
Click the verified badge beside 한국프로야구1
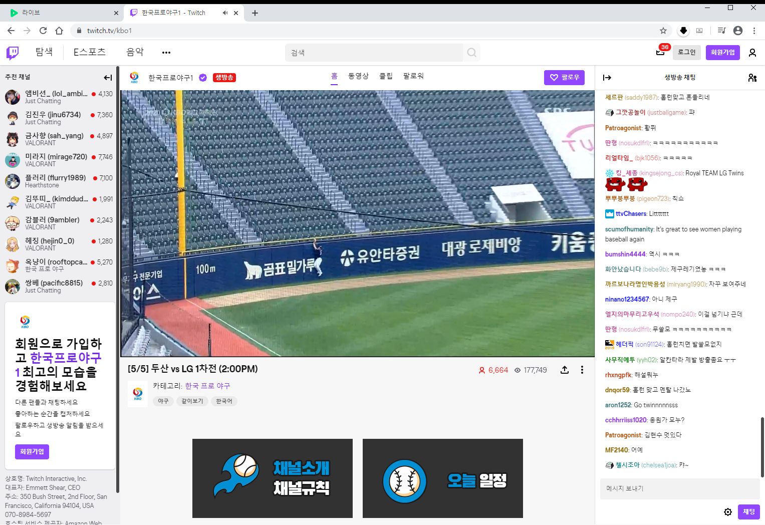[x=203, y=78]
